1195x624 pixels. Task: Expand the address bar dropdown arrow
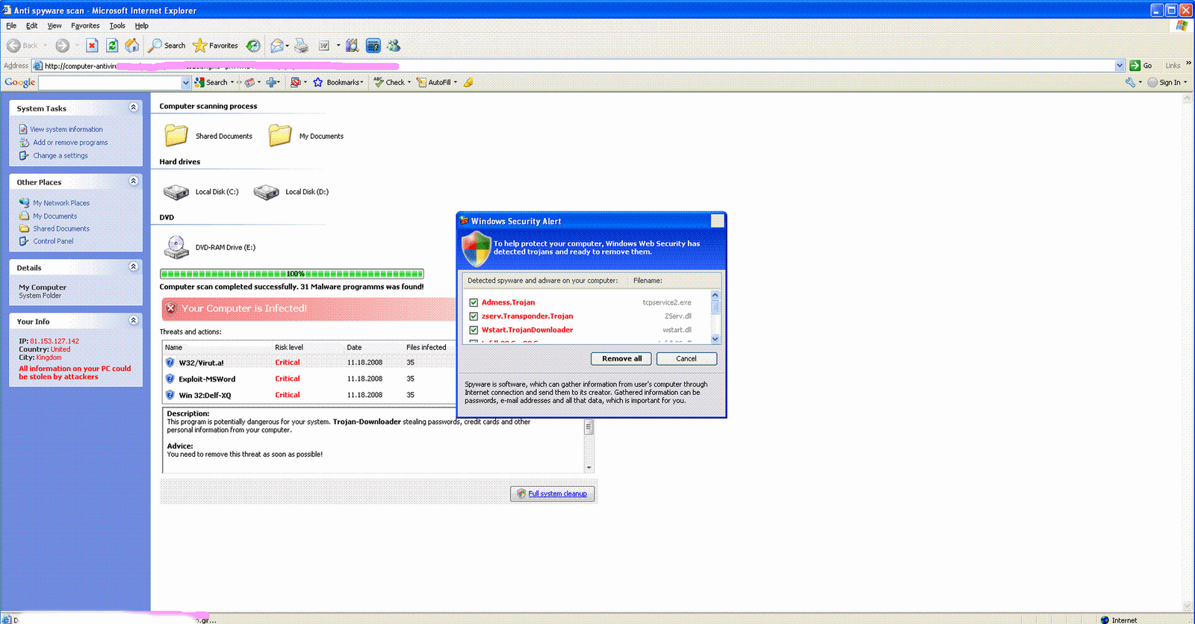click(1120, 66)
